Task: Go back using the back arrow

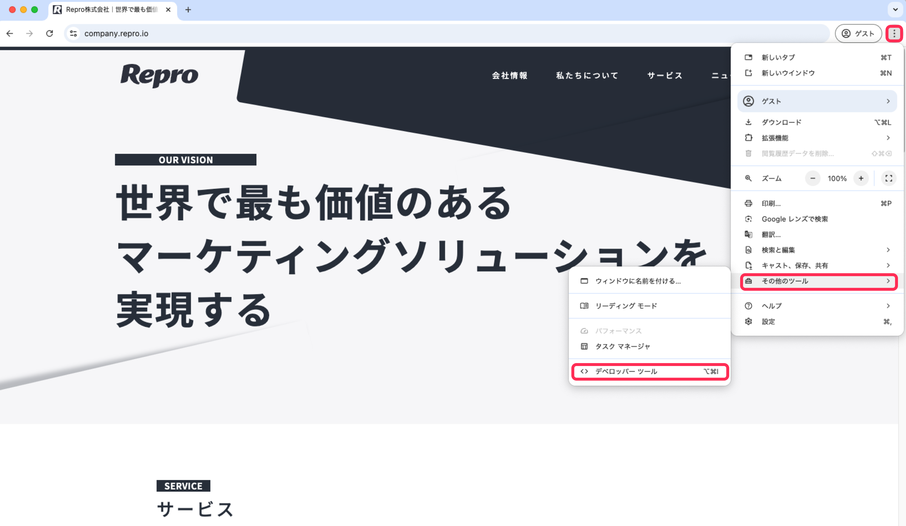Action: [10, 34]
